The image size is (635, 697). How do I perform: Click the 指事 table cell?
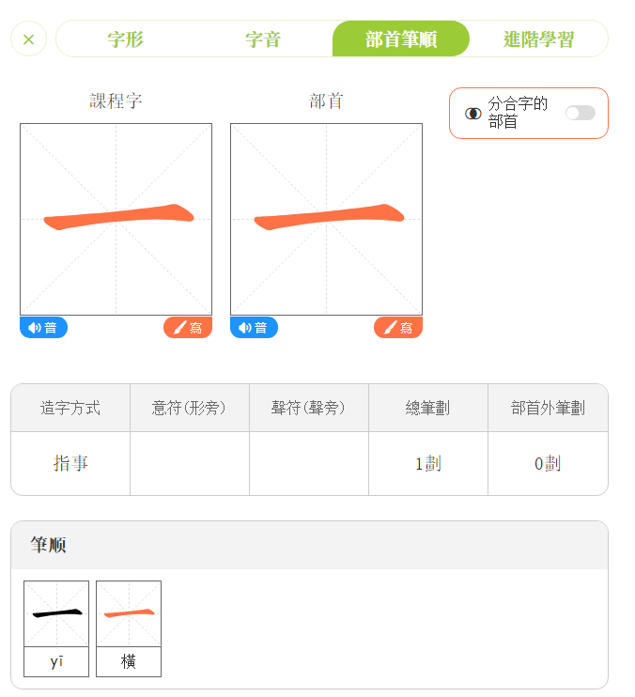tap(70, 463)
